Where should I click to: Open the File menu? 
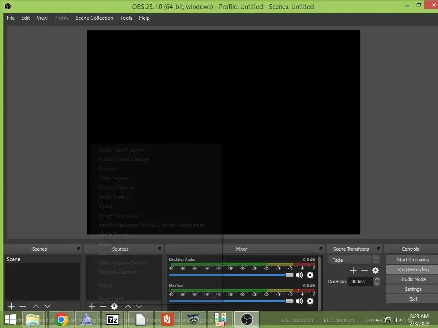[11, 18]
